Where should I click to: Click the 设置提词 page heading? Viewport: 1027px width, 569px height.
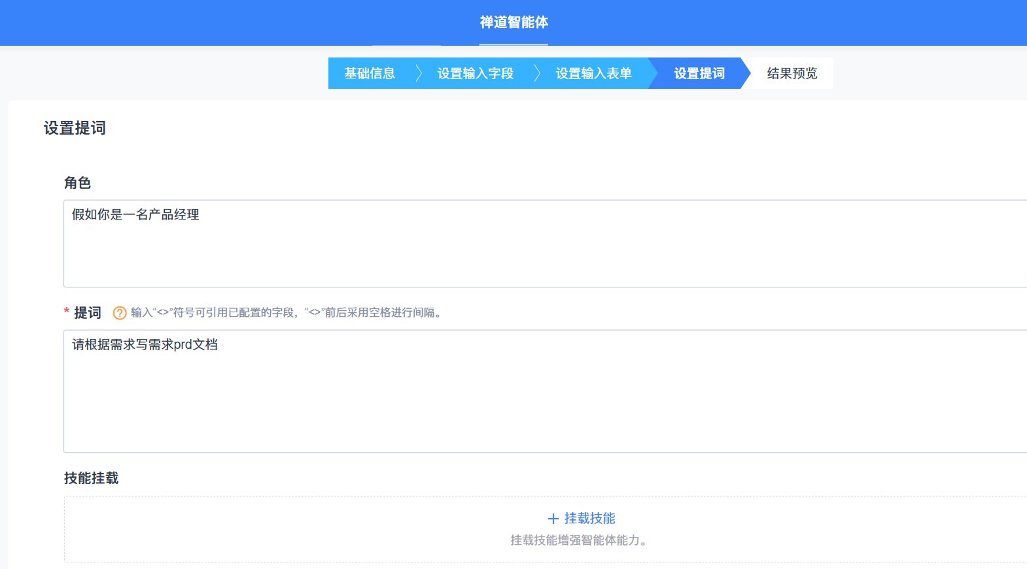click(x=75, y=128)
